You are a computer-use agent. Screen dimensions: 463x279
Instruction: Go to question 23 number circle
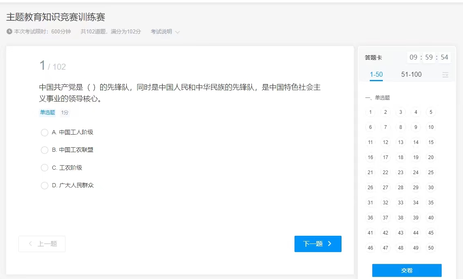400,173
